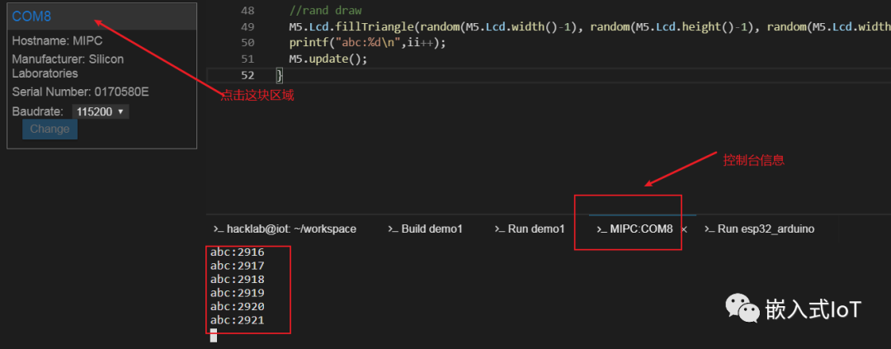This screenshot has height=349, width=891.
Task: Click the M5.update(); code line
Action: (x=328, y=59)
